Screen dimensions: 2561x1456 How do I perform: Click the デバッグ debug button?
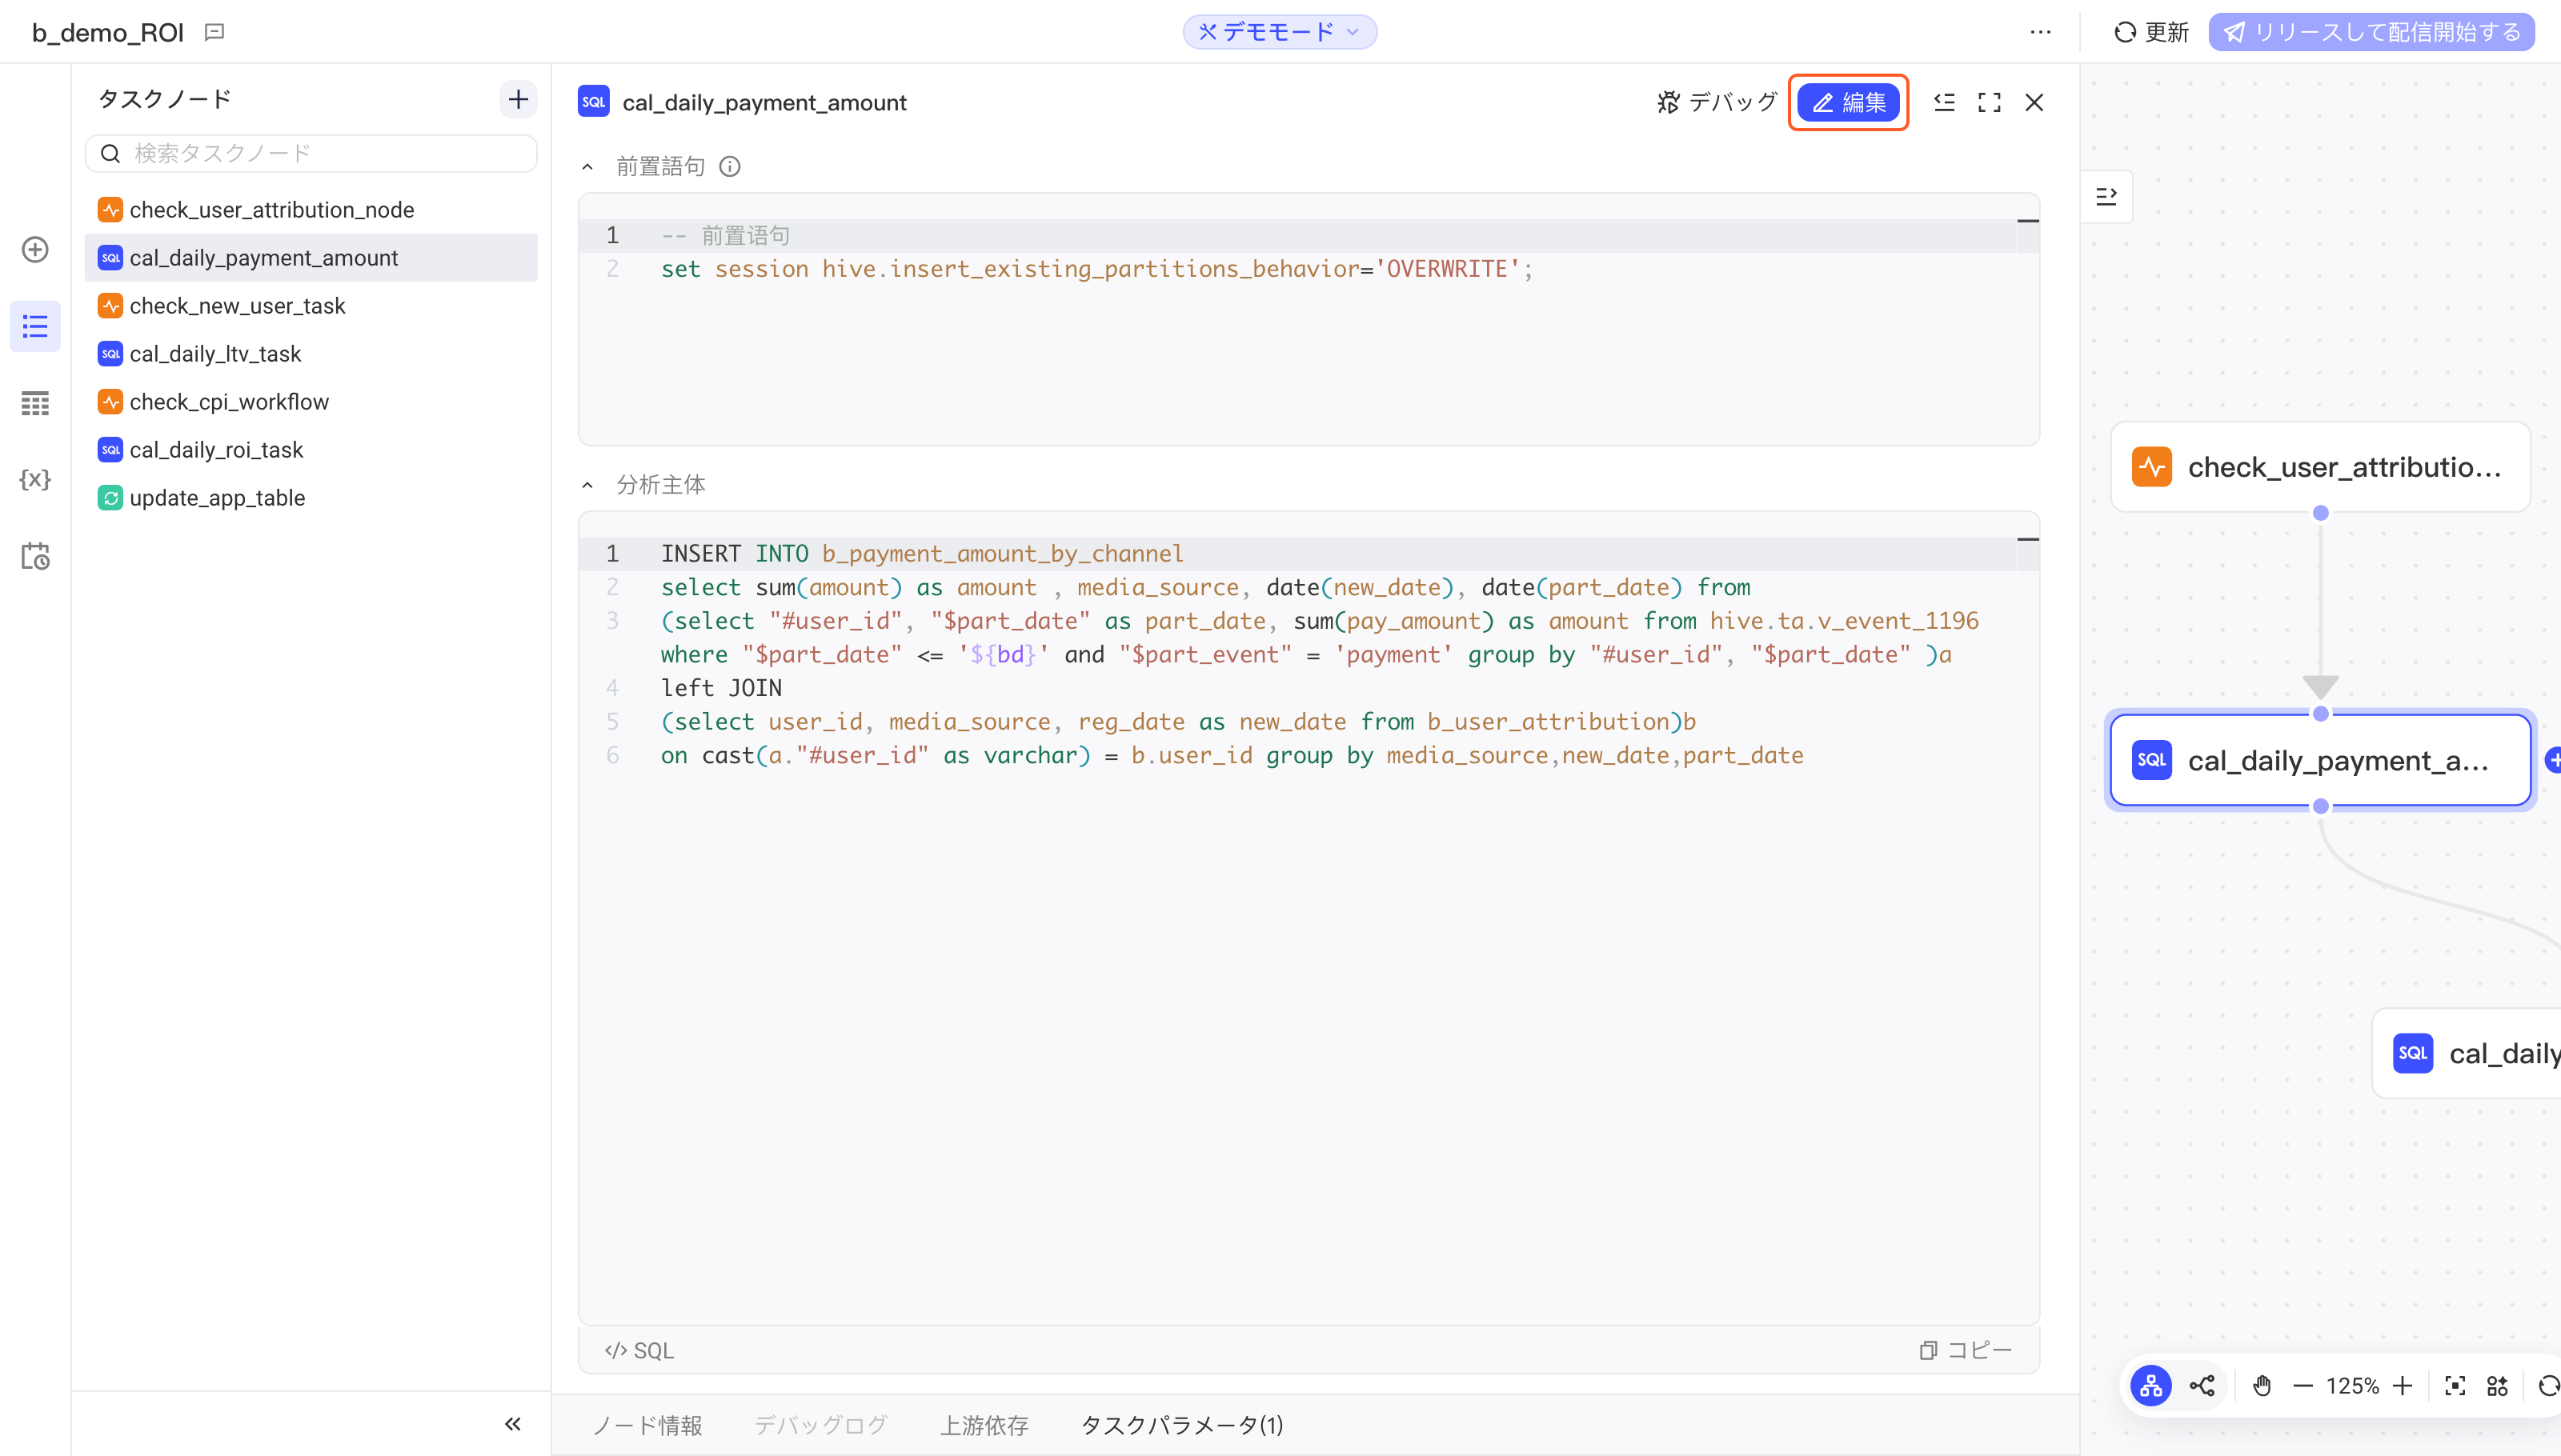click(x=1717, y=102)
